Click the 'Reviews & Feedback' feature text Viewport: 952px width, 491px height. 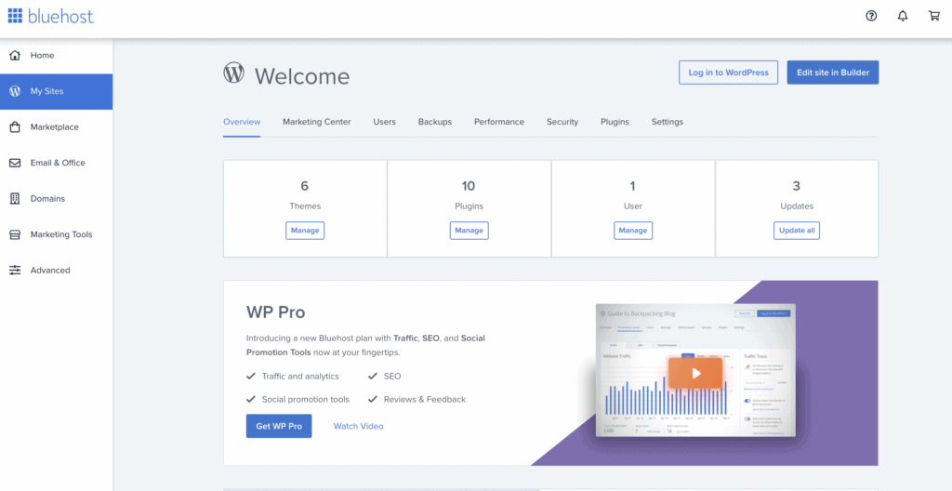tap(424, 399)
